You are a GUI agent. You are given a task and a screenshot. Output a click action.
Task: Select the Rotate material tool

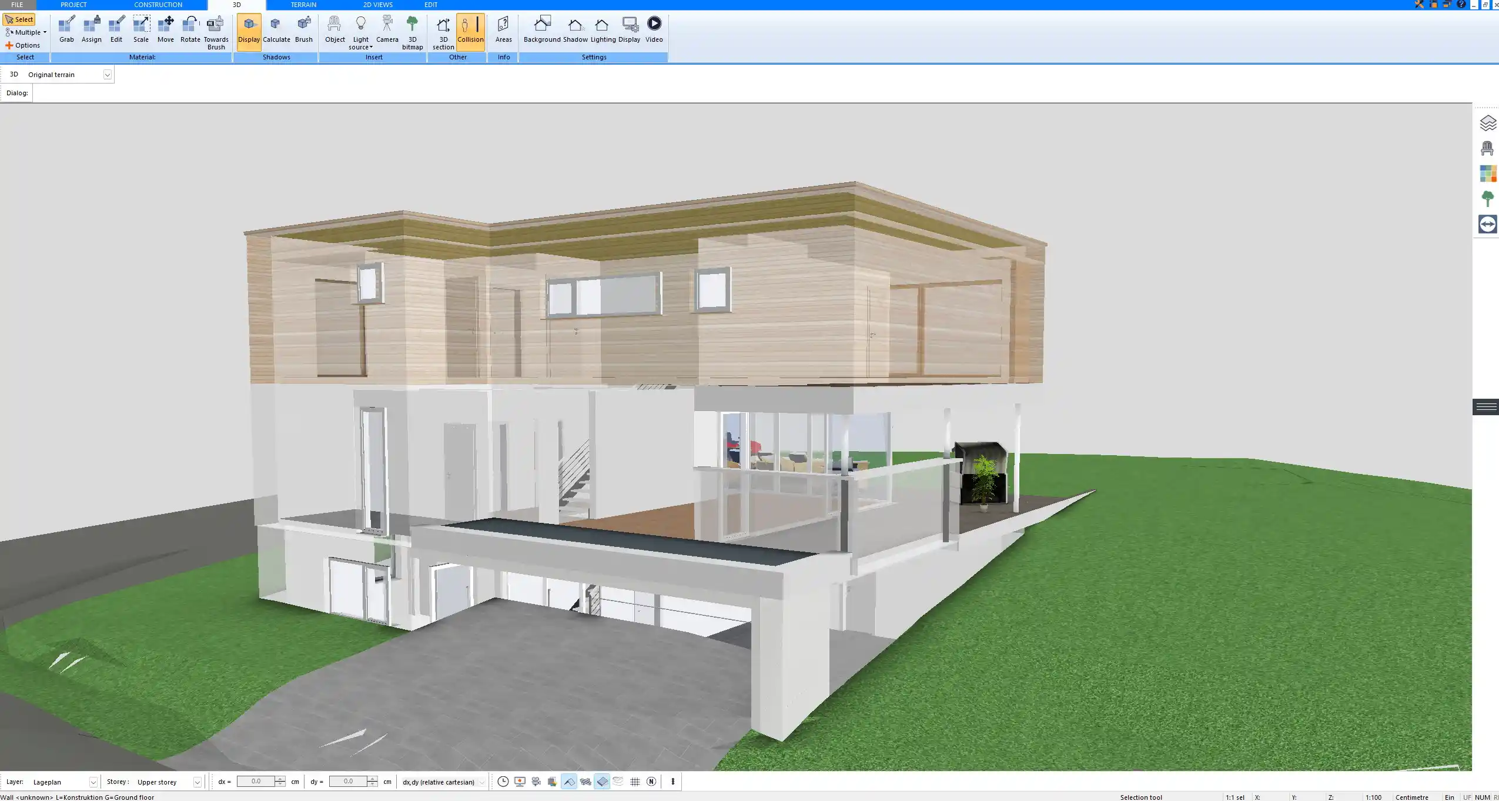[190, 29]
